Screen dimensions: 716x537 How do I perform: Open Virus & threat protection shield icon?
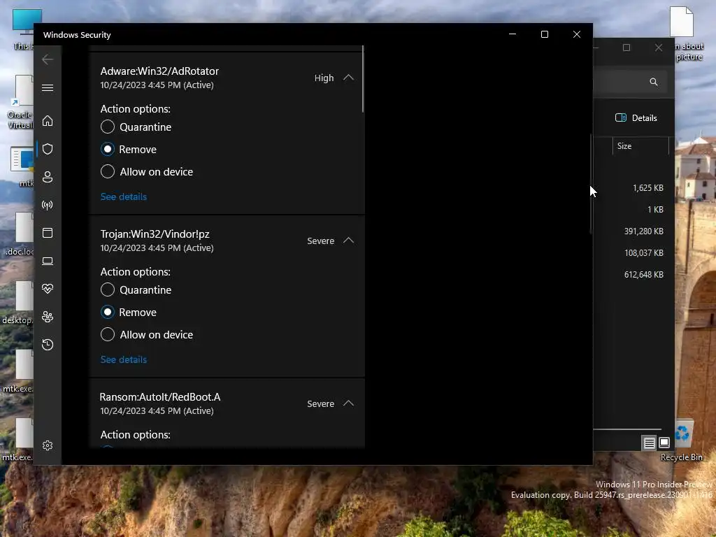(x=48, y=149)
